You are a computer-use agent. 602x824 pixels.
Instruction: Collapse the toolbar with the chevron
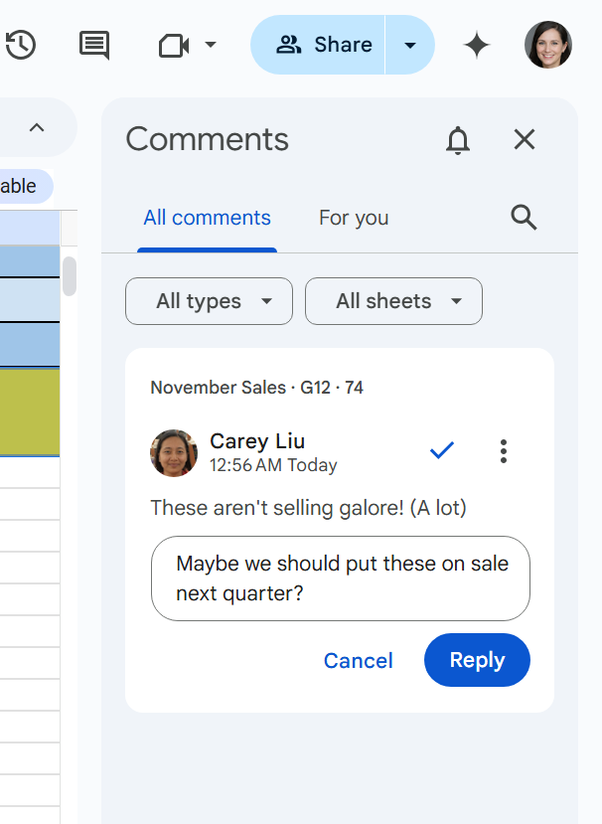tap(37, 127)
